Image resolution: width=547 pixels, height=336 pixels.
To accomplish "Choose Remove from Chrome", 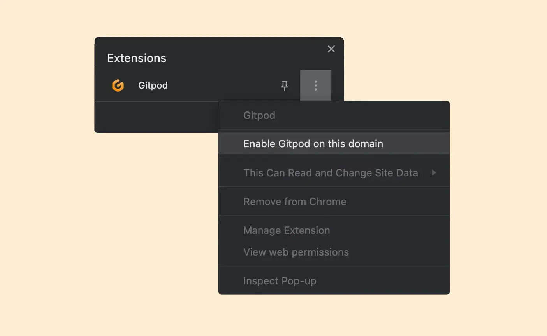I will point(334,202).
